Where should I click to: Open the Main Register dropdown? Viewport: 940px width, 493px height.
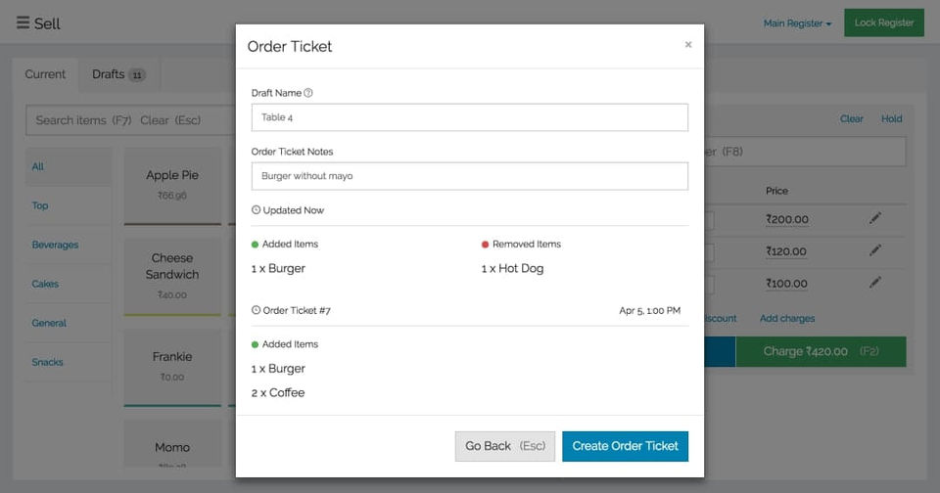797,23
